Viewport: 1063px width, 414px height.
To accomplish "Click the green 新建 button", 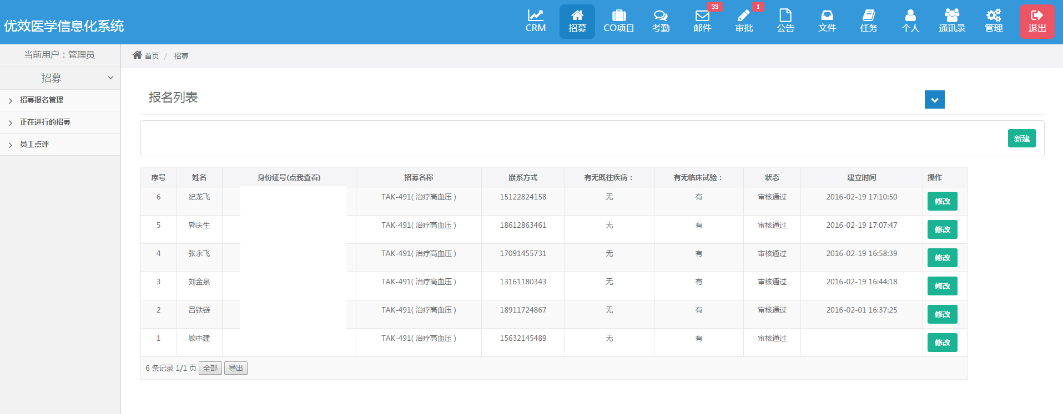I will coord(1021,139).
